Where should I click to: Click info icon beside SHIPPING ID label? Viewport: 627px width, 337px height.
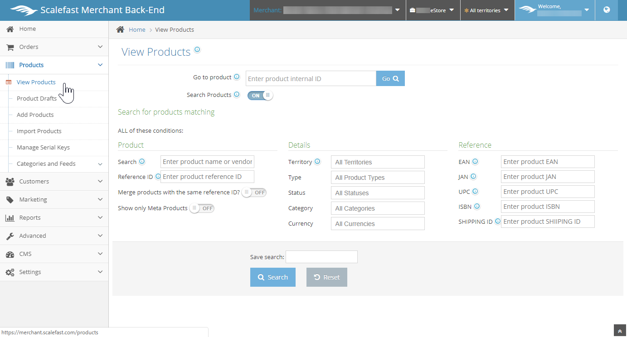498,221
